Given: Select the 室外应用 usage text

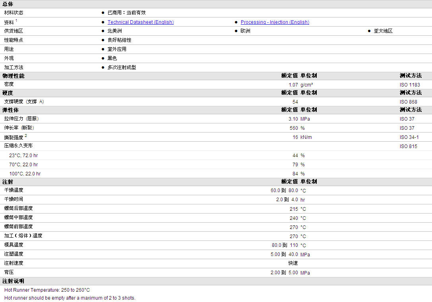Looking at the screenshot, I should (117, 49).
